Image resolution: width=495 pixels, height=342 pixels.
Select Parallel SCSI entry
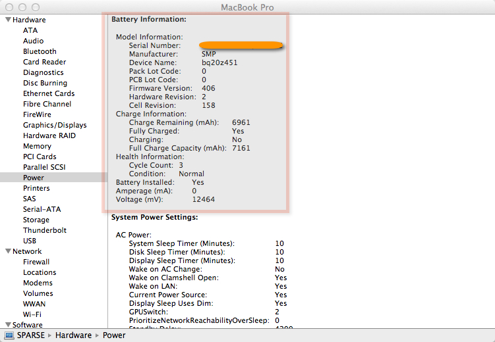pos(44,167)
